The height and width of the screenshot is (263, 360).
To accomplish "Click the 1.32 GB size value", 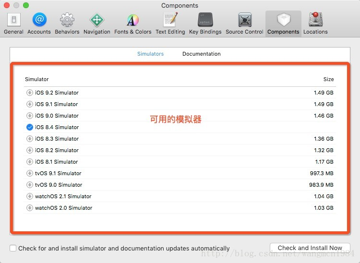I will click(324, 150).
